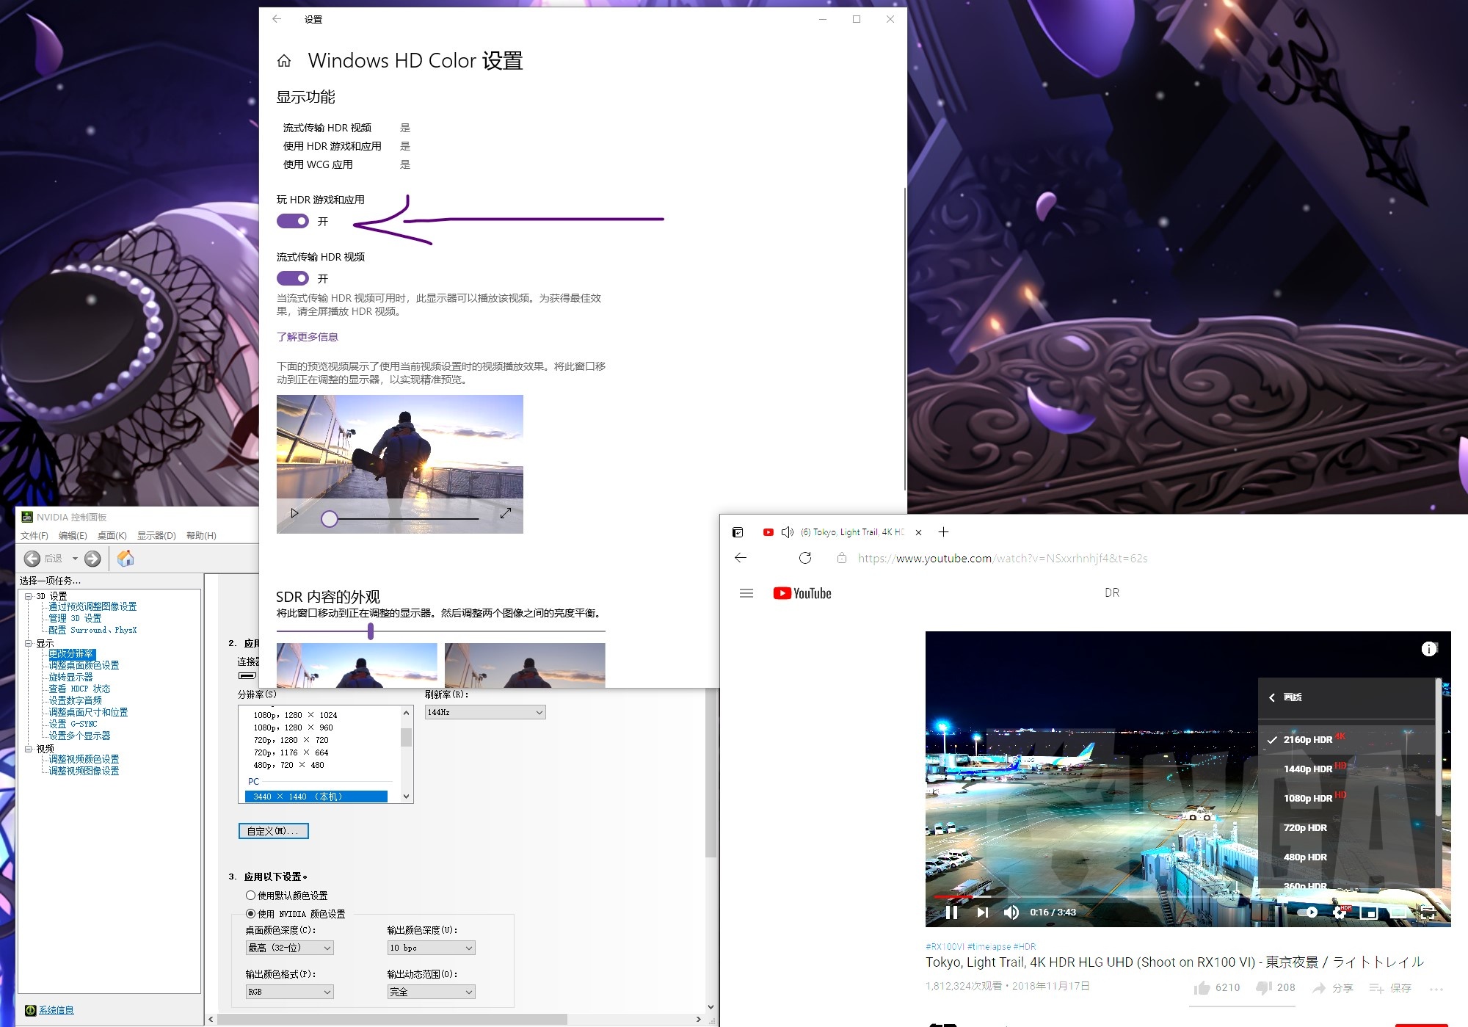Screen dimensions: 1468x1027
Task: Open the YouTube player settings gear
Action: pyautogui.click(x=1339, y=912)
